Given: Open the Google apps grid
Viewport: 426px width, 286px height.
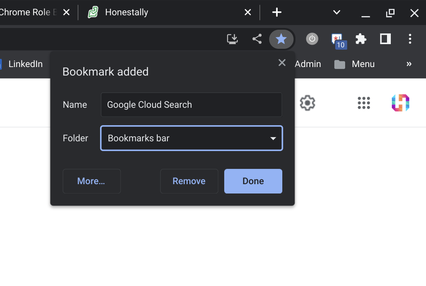Looking at the screenshot, I should coord(364,103).
